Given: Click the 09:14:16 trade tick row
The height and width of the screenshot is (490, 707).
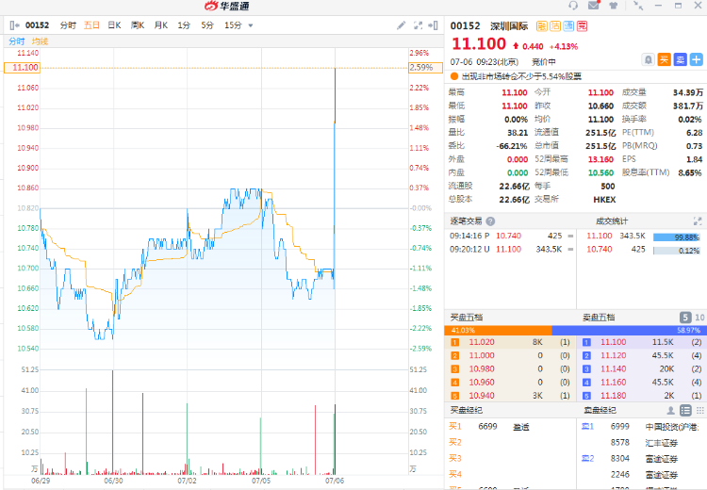Looking at the screenshot, I should [511, 236].
